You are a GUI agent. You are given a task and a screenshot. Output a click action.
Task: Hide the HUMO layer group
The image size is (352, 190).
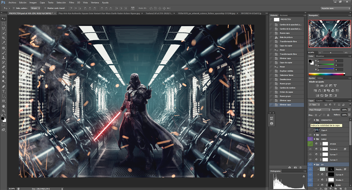[310, 135]
